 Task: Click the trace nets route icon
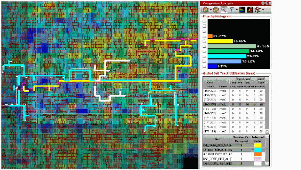click(257, 10)
